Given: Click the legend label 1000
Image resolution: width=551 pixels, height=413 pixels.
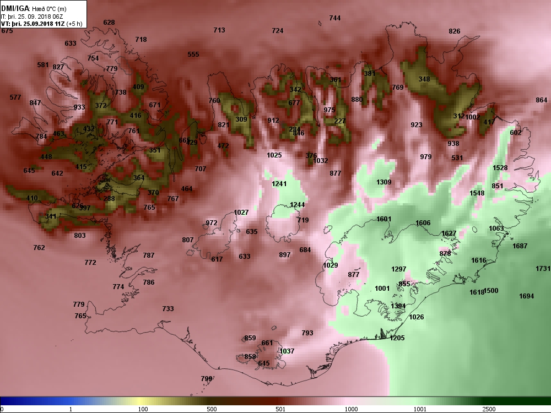Looking at the screenshot, I should point(351,409).
